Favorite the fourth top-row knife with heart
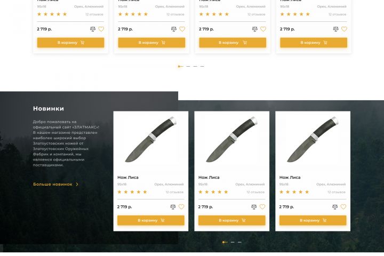The image size is (384, 256). (x=344, y=29)
